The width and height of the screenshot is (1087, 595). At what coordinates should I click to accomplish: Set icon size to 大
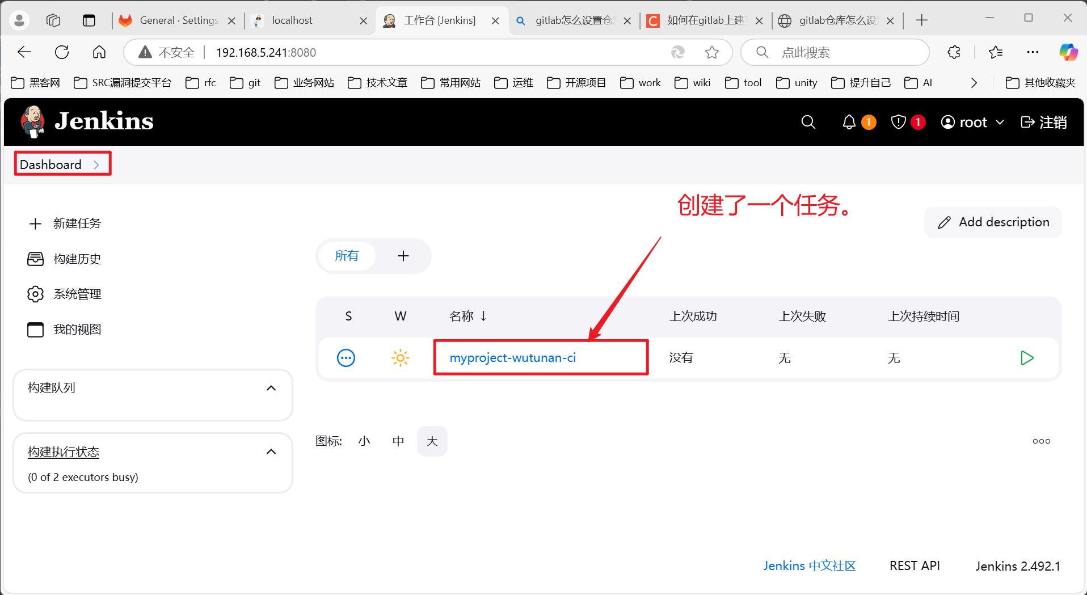pos(432,441)
